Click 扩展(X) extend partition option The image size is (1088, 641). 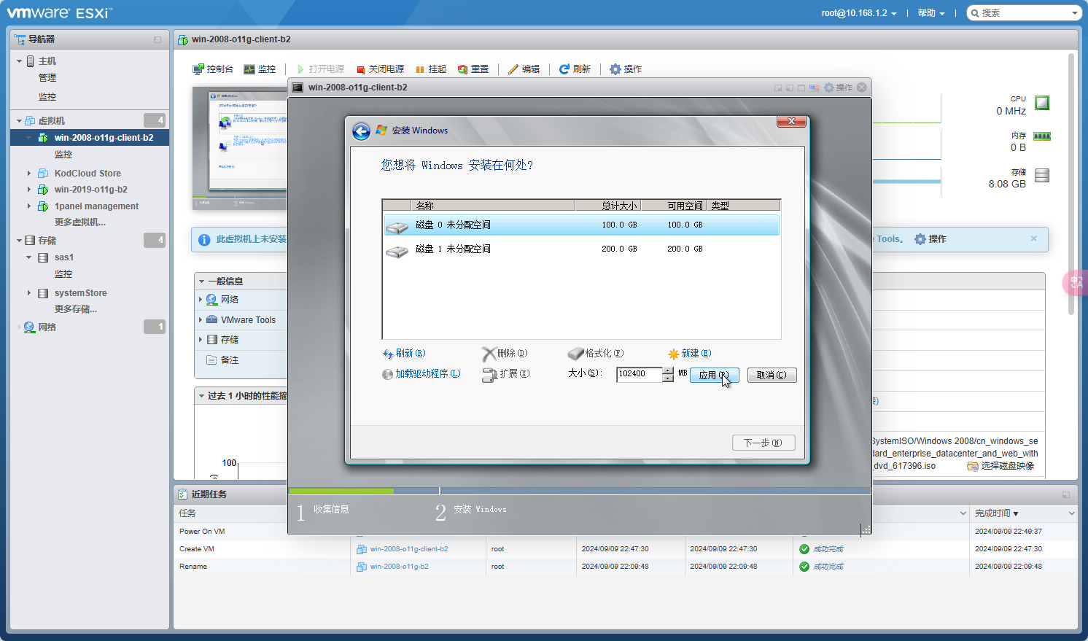tap(506, 374)
